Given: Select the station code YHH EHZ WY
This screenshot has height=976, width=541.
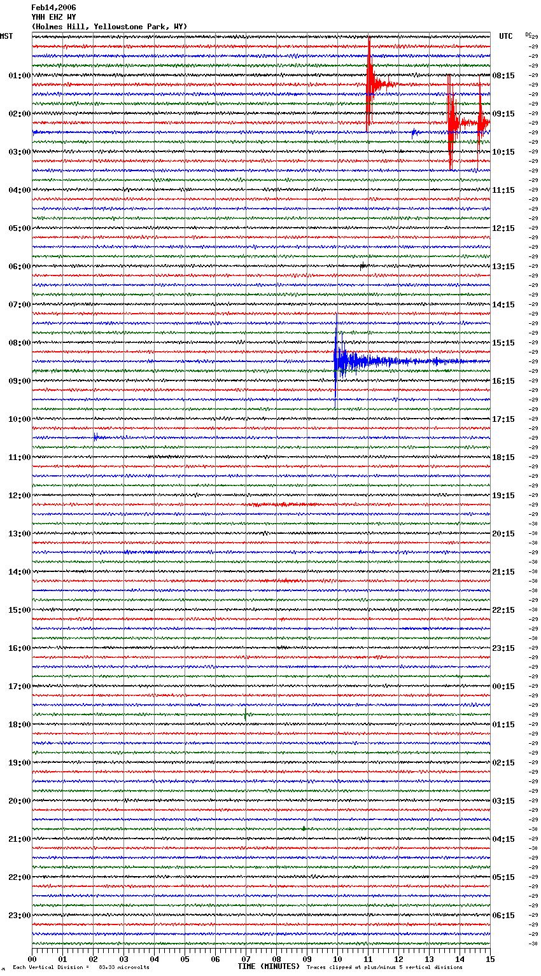Looking at the screenshot, I should [x=53, y=17].
